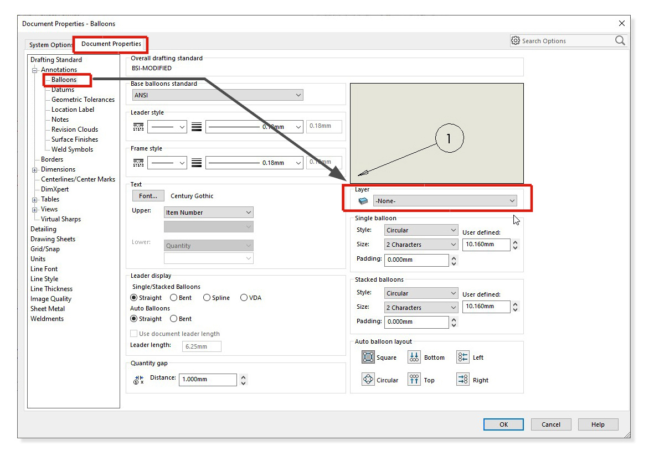The width and height of the screenshot is (654, 456).
Task: Open the Layer dropdown showing -None-
Action: pyautogui.click(x=445, y=201)
